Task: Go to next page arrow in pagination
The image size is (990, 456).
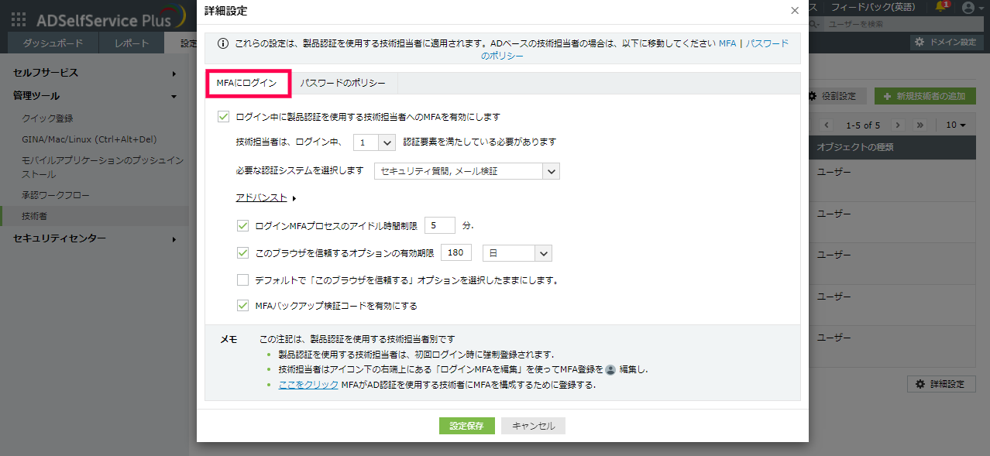Action: pyautogui.click(x=897, y=125)
